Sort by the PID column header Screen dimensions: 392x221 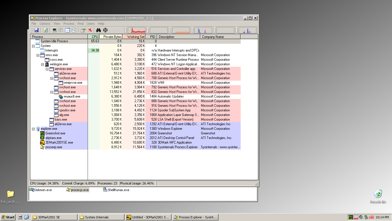[x=151, y=37]
